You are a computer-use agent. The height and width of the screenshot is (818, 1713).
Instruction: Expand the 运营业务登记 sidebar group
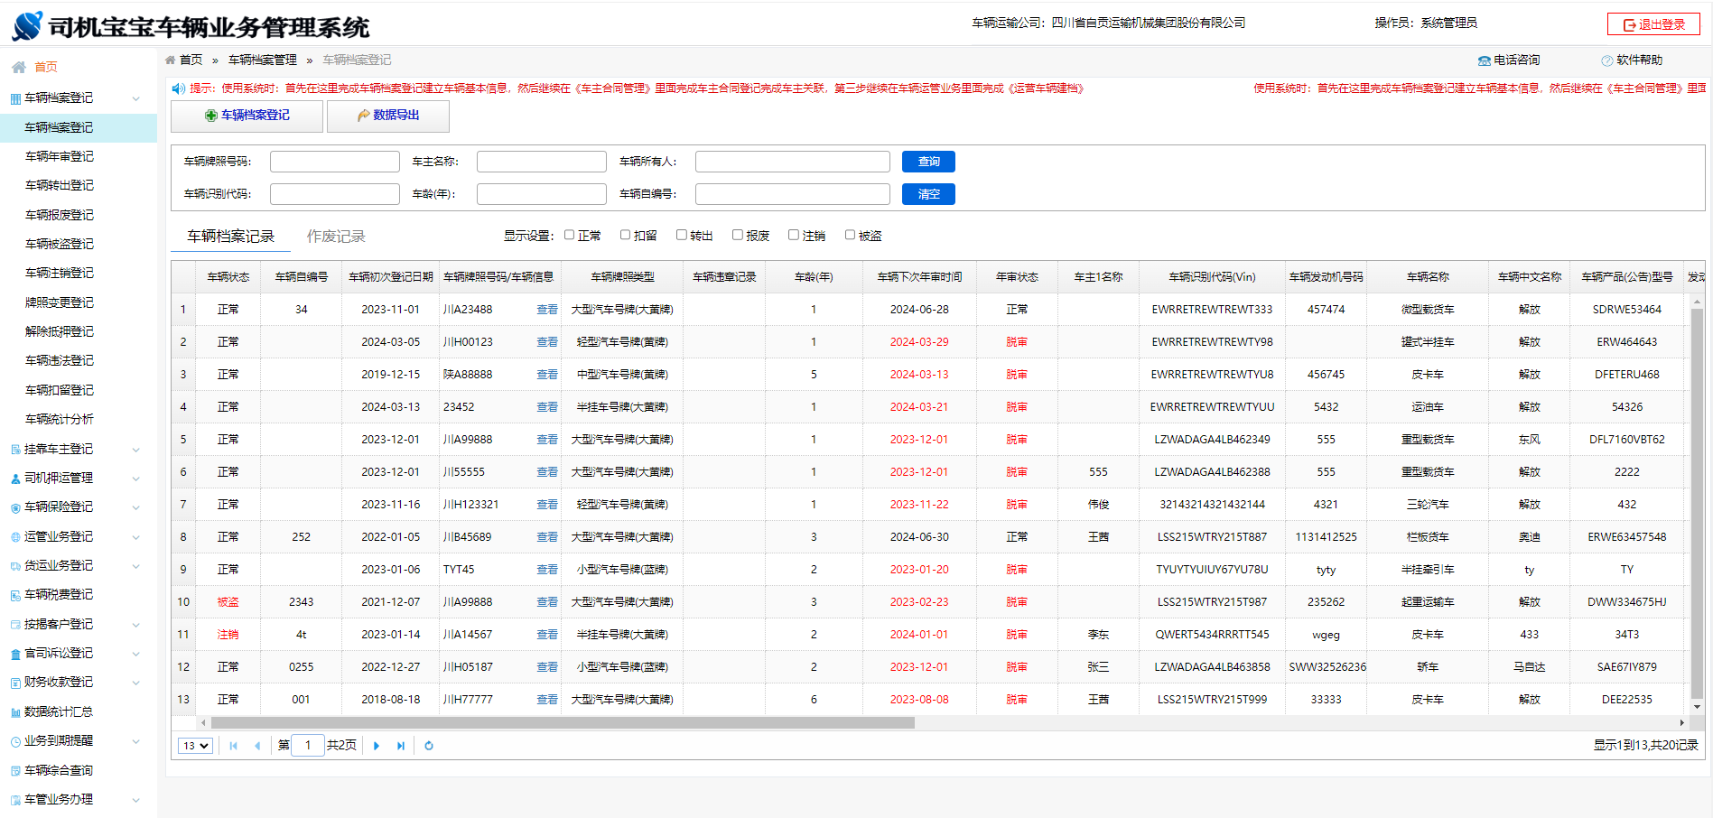[136, 537]
